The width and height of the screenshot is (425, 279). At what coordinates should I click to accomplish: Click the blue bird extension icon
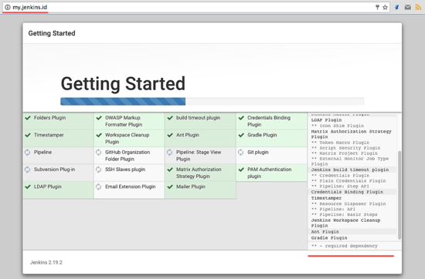[x=397, y=7]
